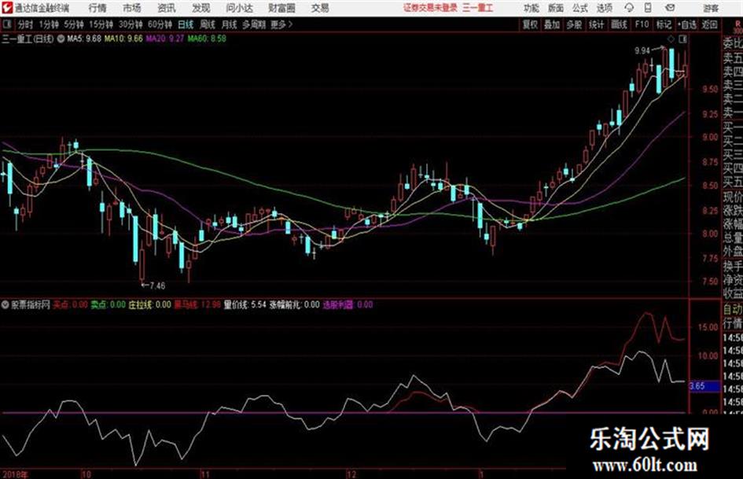Viewport: 743px width, 479px height.
Task: Expand the 股票指标网 sub-indicator dropdown arrow
Action: (x=6, y=304)
